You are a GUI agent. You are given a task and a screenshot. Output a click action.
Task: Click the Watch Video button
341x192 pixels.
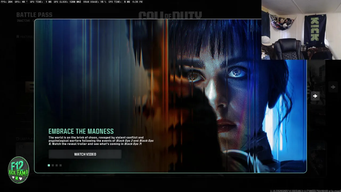coord(85,154)
